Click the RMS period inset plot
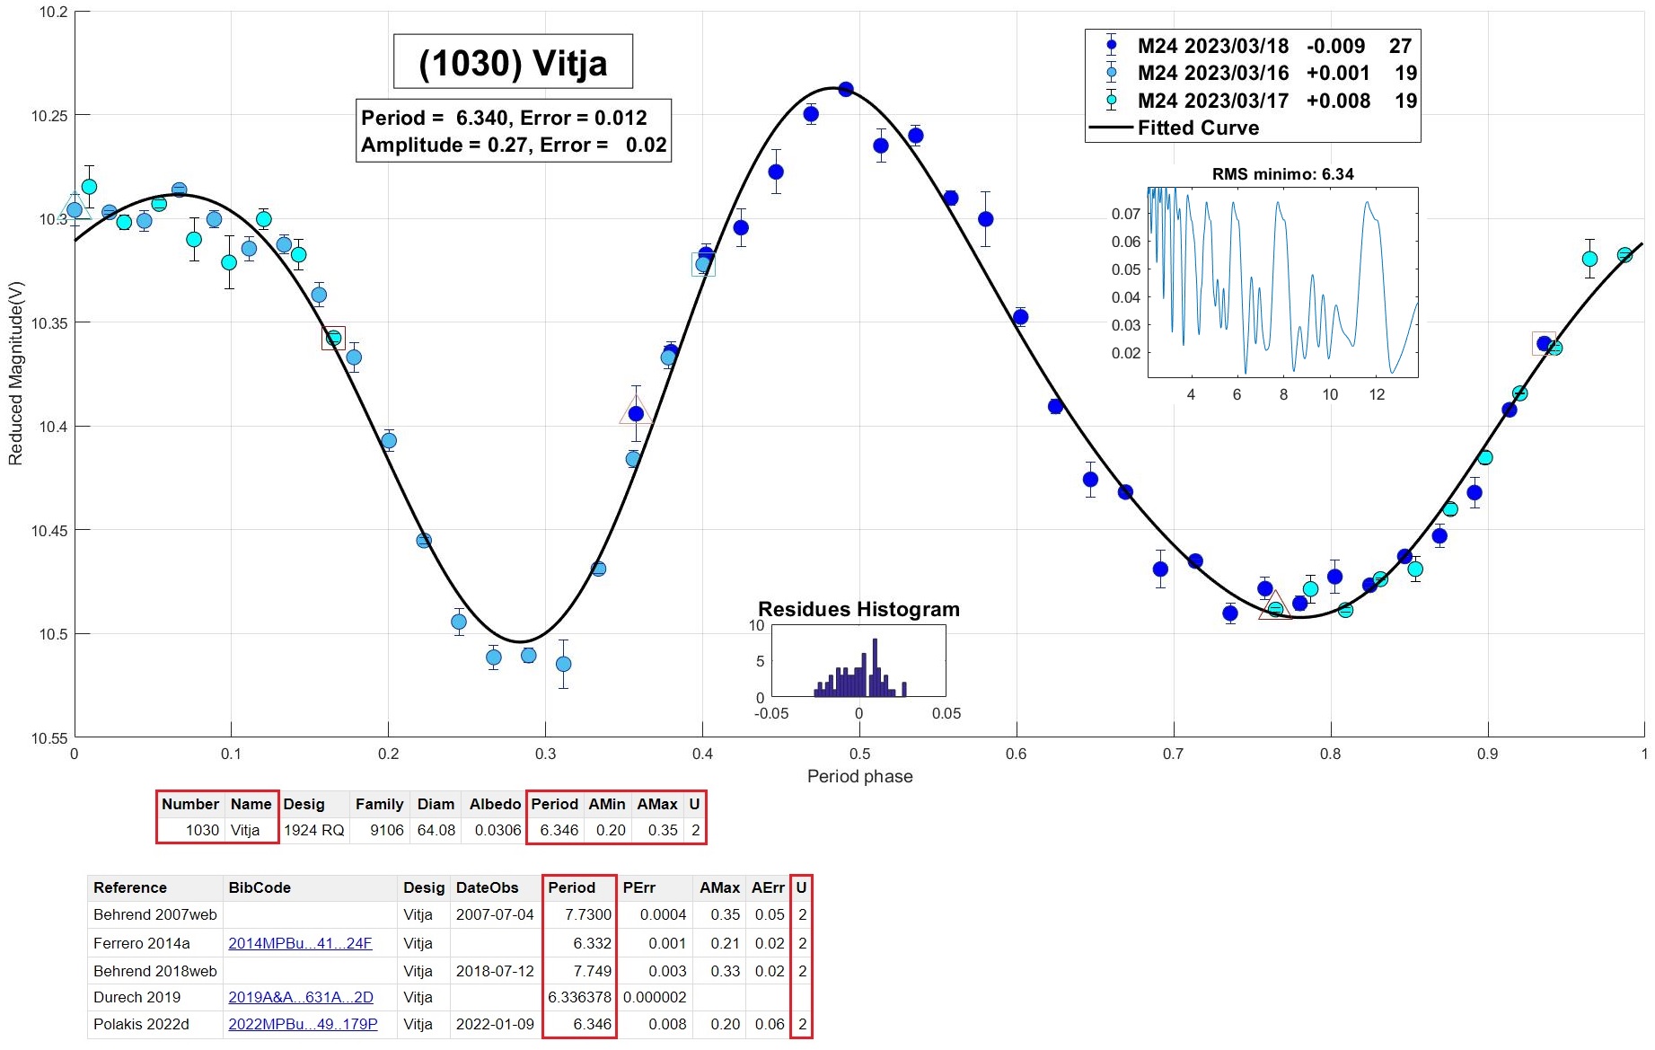This screenshot has width=1655, height=1050. [1282, 282]
